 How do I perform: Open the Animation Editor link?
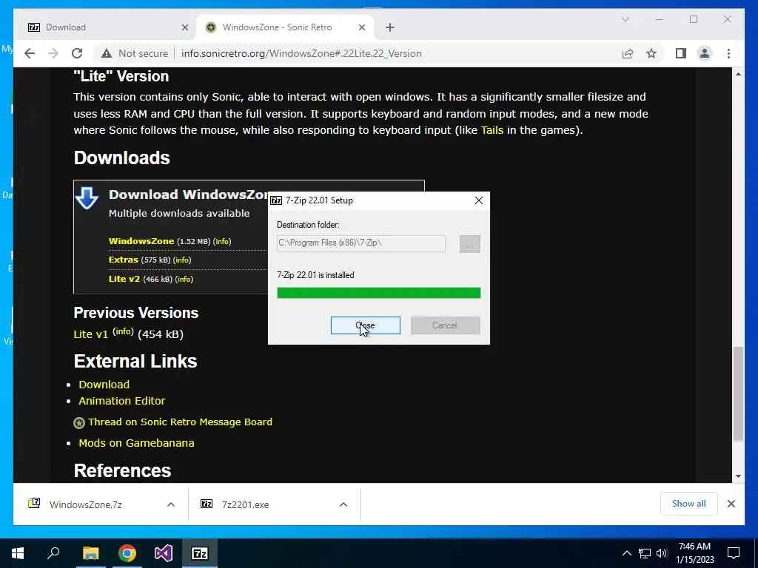coord(122,401)
